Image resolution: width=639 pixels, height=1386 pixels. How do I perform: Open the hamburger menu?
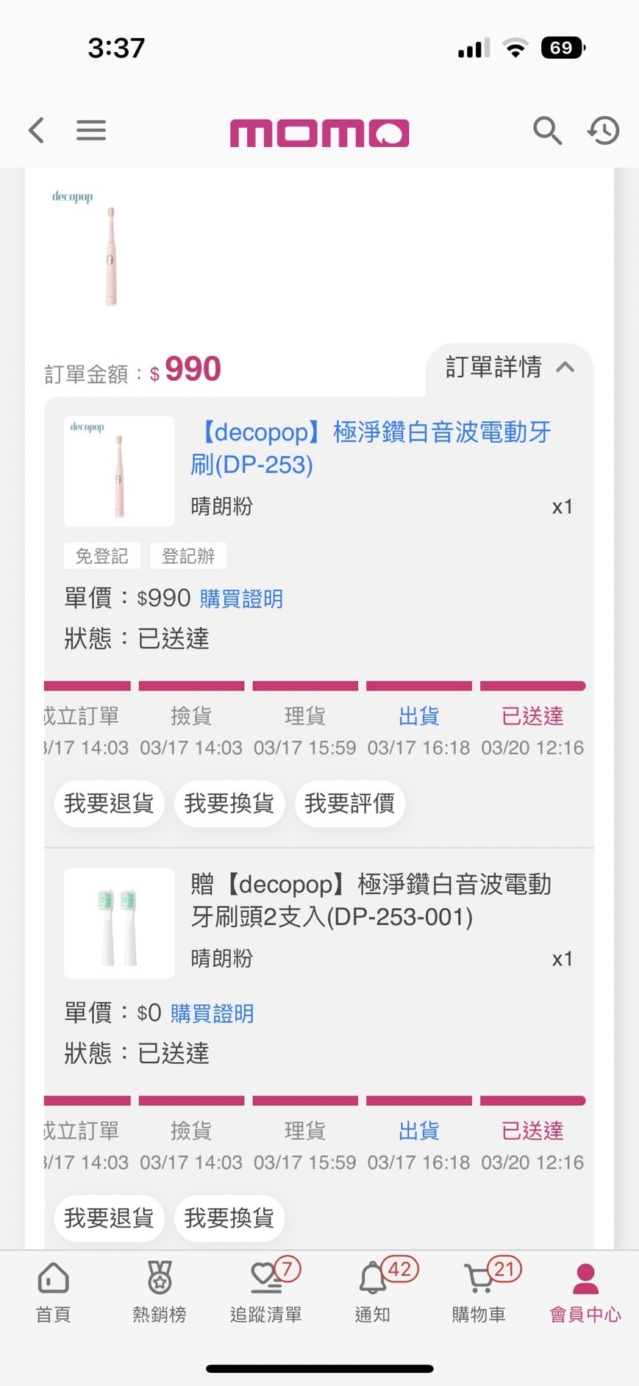coord(91,131)
